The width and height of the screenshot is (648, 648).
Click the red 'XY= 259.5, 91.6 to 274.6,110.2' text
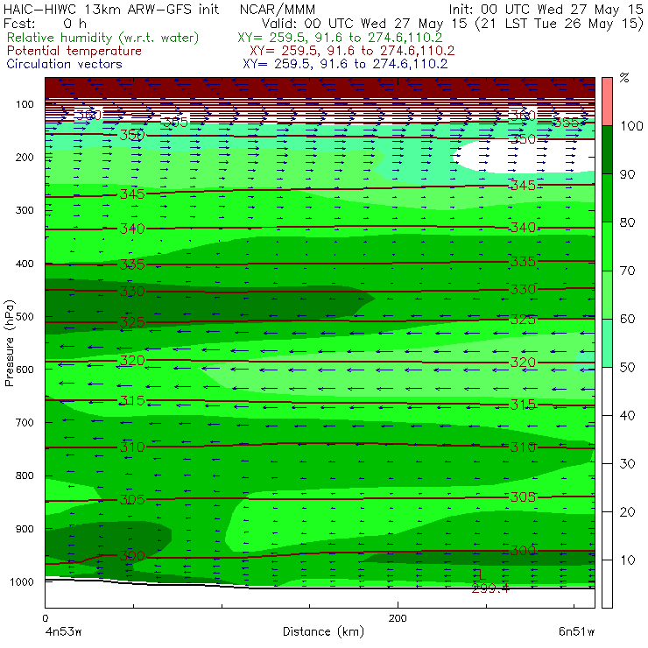point(352,51)
